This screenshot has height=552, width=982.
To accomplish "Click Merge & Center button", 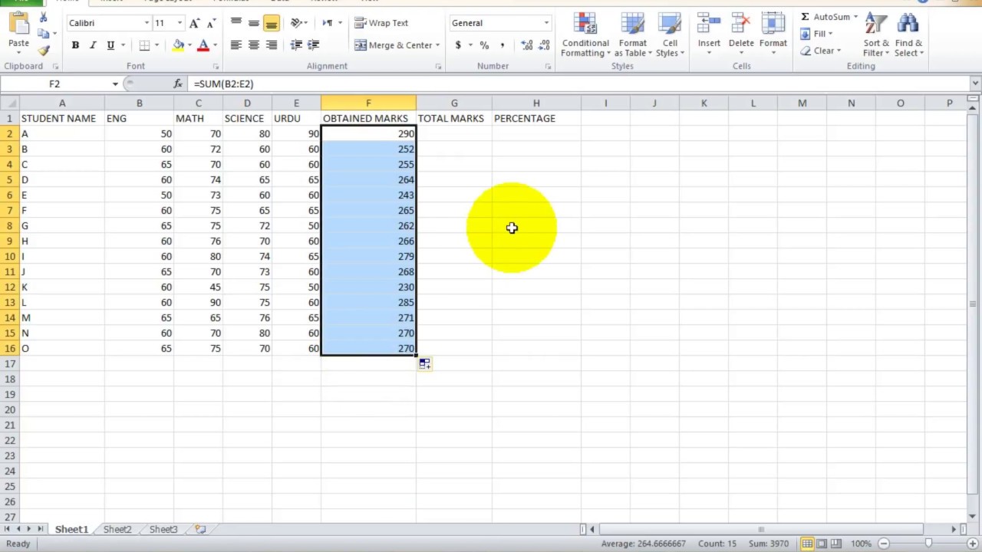I will [393, 45].
